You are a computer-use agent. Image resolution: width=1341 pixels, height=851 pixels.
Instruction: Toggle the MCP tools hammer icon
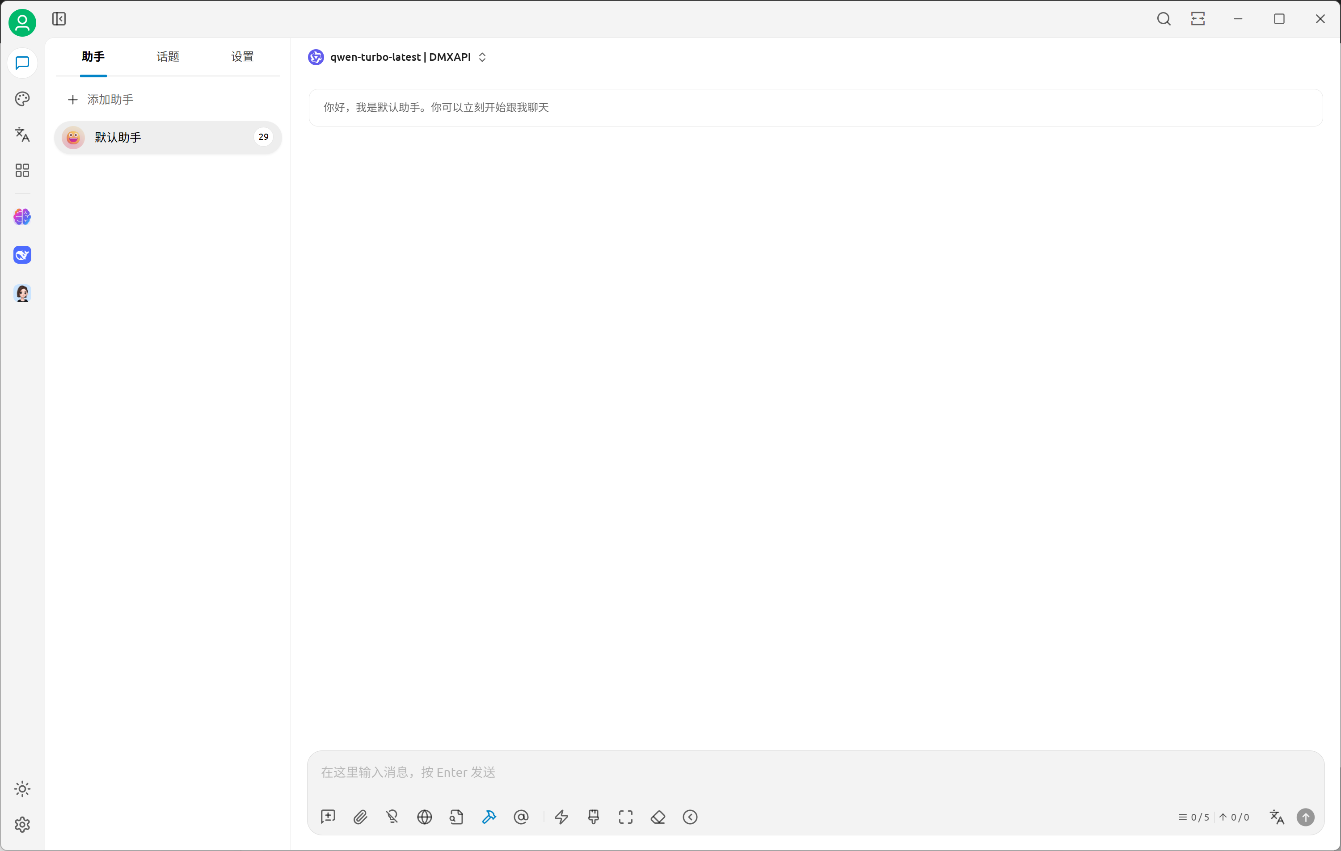tap(489, 817)
